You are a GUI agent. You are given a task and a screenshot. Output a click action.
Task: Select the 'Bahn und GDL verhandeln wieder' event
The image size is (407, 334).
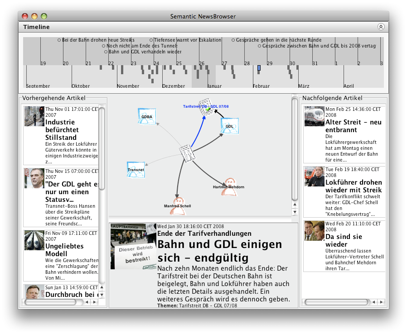(x=143, y=52)
